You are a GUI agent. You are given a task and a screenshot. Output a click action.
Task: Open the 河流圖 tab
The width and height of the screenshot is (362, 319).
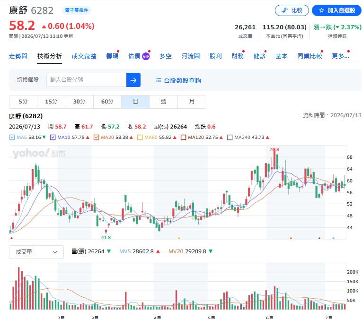pyautogui.click(x=191, y=56)
